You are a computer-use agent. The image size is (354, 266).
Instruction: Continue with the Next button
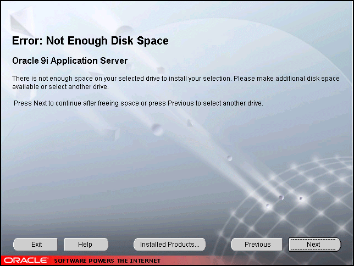pos(315,245)
